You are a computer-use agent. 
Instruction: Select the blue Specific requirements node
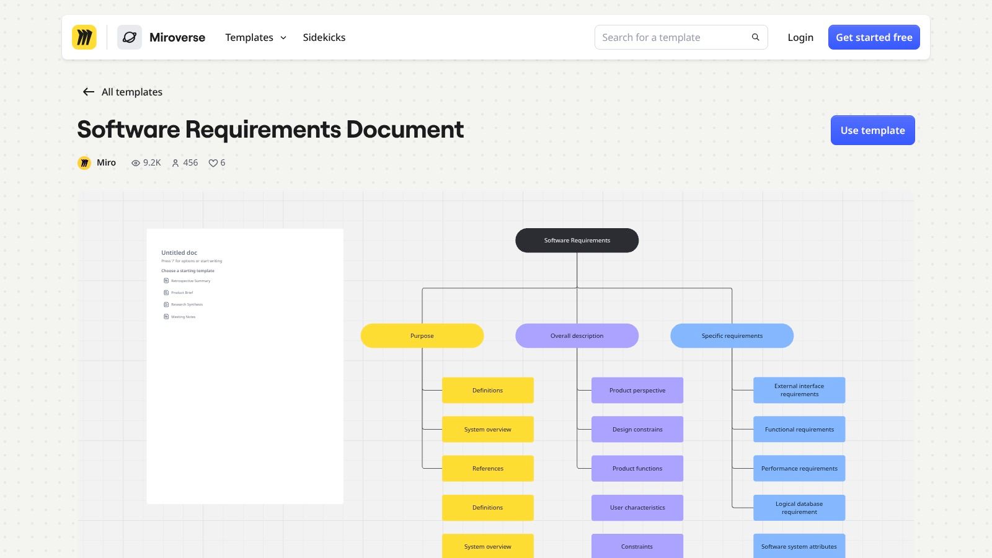[732, 335]
